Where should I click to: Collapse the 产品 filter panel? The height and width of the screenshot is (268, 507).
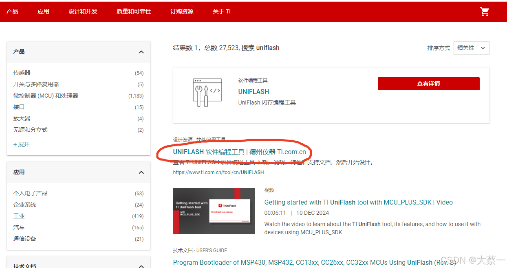[141, 52]
